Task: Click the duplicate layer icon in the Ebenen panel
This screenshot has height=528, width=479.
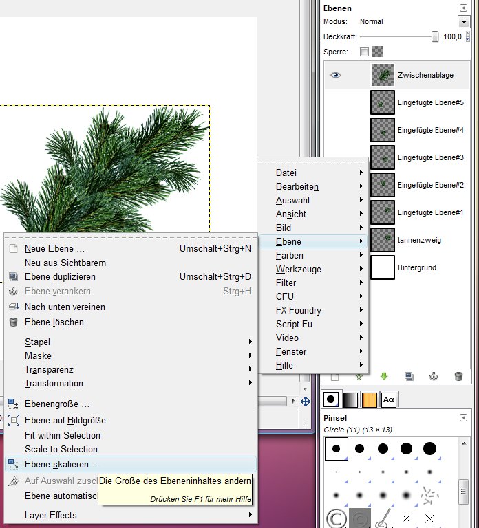Action: 409,376
